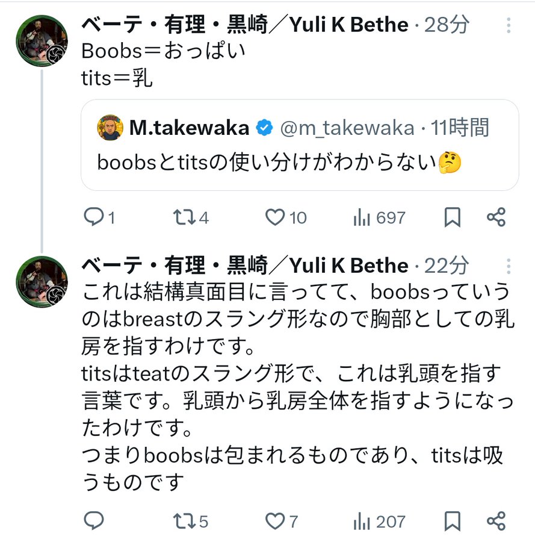Open @m_takewaka handle in quoted tweet
The image size is (535, 542).
pos(347,128)
